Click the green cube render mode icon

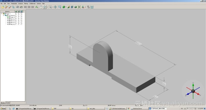pos(64,7)
